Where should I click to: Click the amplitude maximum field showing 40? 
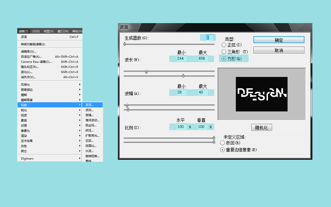click(203, 92)
